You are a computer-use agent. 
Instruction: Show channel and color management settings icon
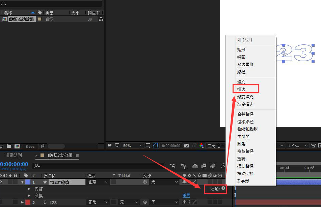(x=202, y=146)
